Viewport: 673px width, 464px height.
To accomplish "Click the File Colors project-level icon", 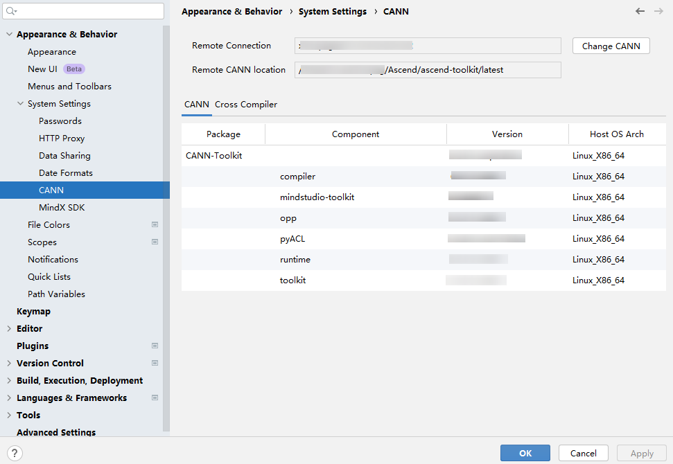I will coord(155,224).
